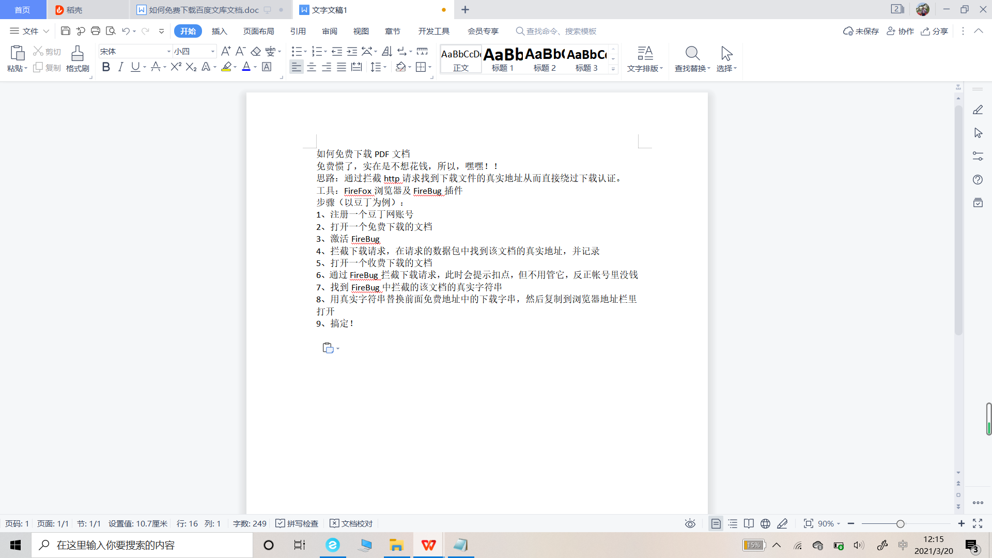This screenshot has height=558, width=992.
Task: Click the Bold formatting icon
Action: 105,68
